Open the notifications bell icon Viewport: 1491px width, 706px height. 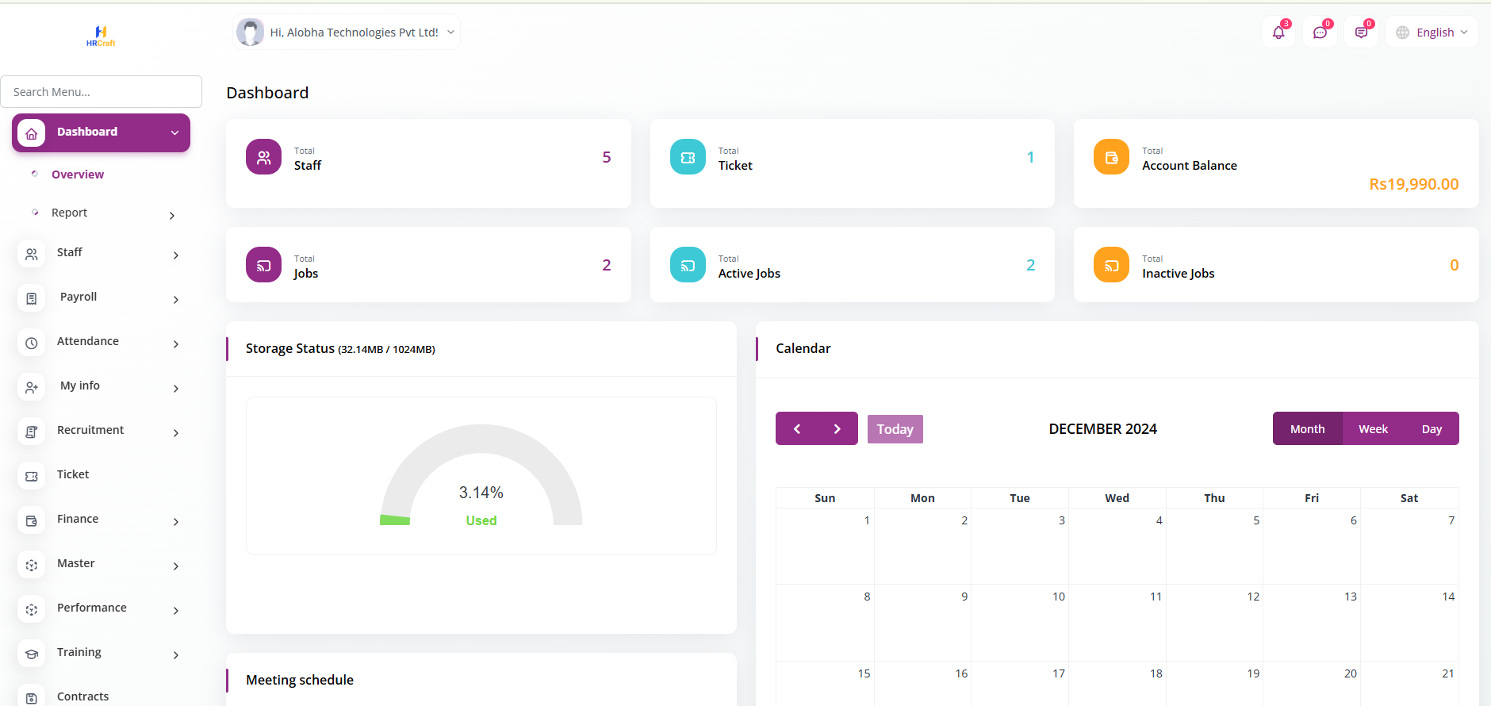coord(1278,33)
